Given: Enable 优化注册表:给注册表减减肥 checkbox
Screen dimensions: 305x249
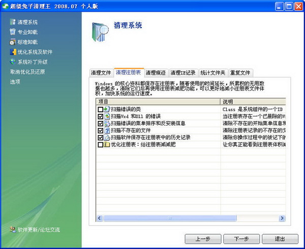Looking at the screenshot, I should (x=100, y=145).
